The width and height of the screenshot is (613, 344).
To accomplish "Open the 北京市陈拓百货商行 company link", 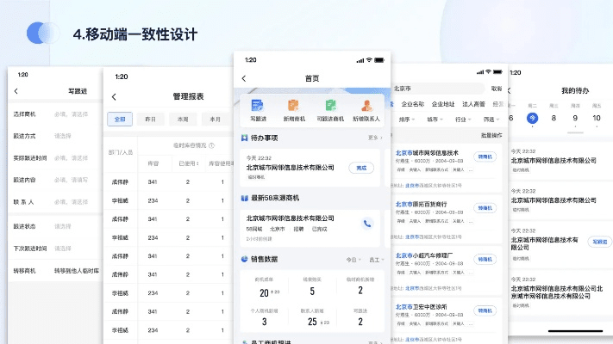I will pyautogui.click(x=421, y=204).
